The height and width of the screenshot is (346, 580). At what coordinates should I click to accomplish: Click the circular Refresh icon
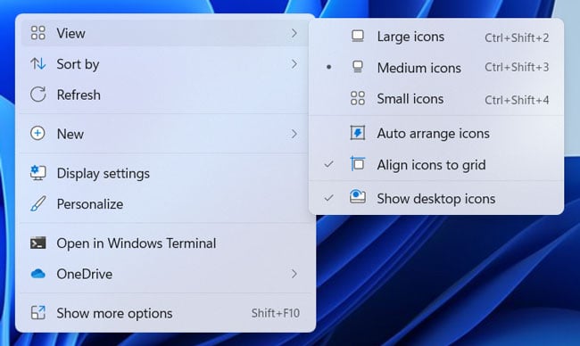(x=38, y=95)
